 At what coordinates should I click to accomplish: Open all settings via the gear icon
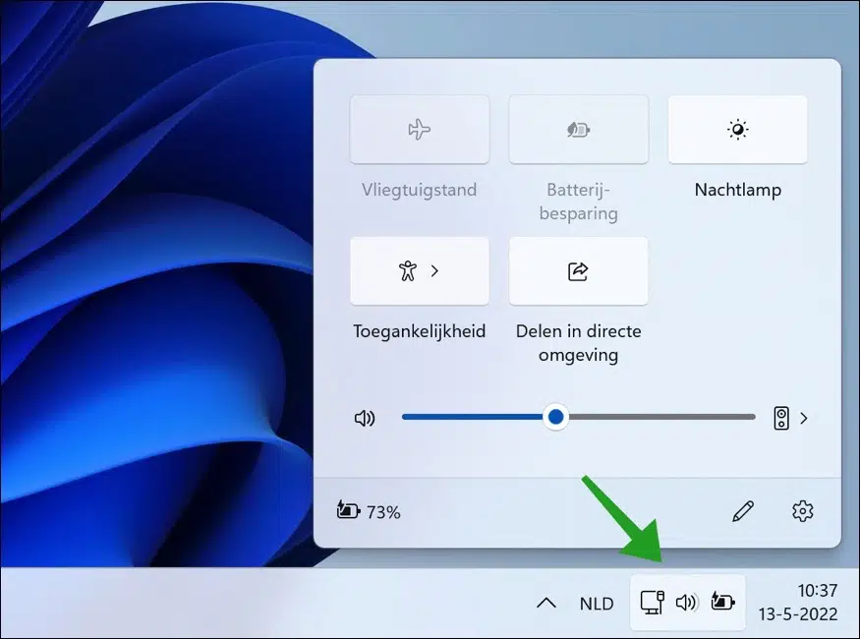point(802,511)
